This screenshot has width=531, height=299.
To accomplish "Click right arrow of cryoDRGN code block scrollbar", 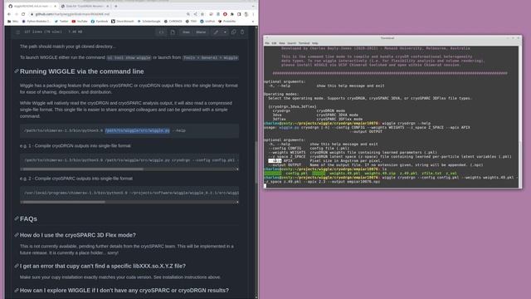I will (x=237, y=169).
